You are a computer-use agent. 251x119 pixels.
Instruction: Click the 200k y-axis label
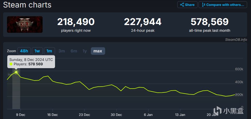(x=239, y=95)
